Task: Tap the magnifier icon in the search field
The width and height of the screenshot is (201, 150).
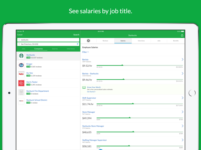Action: pos(19,40)
